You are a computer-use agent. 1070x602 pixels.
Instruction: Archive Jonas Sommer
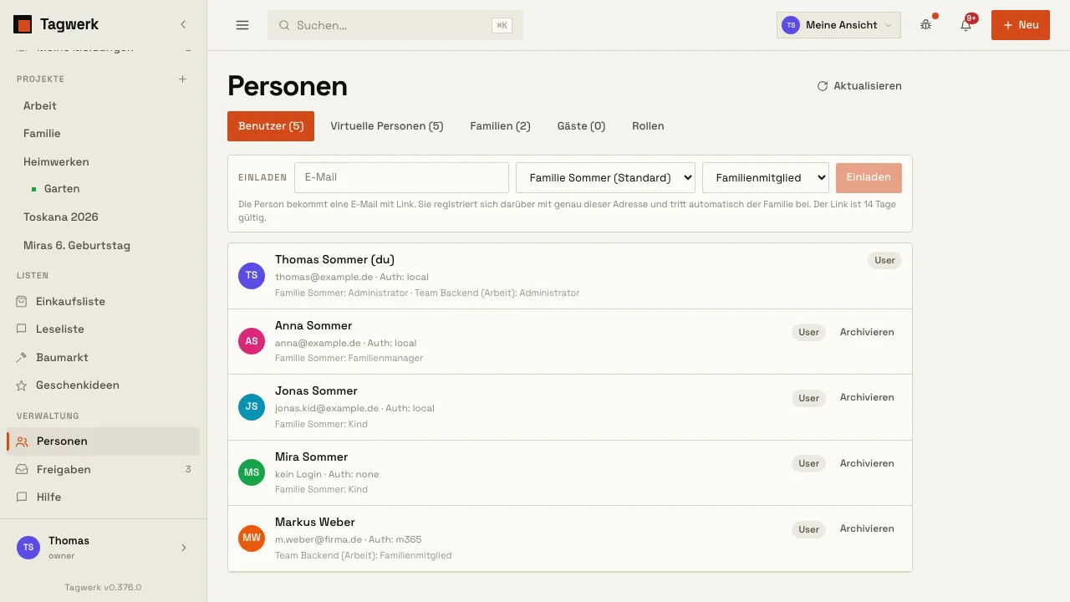[867, 397]
